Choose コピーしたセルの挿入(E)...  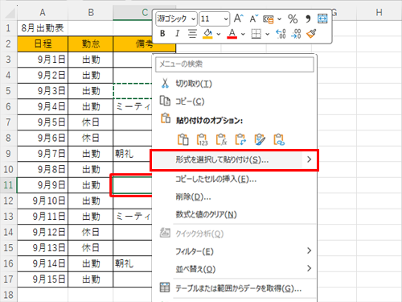(x=235, y=179)
